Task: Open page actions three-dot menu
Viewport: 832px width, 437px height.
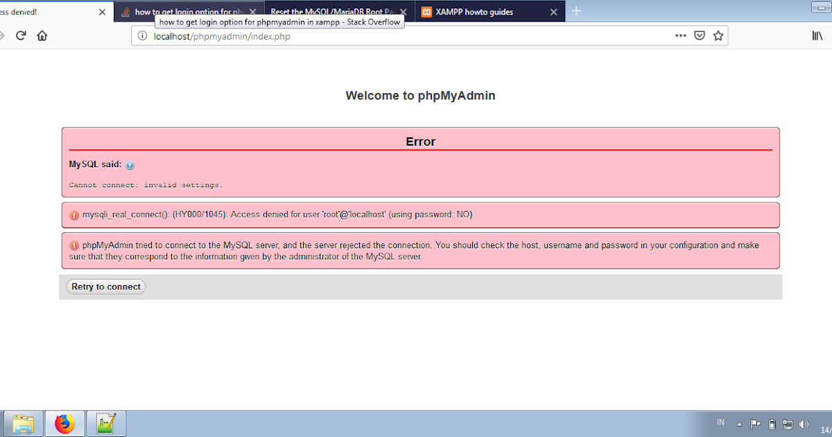Action: 681,36
